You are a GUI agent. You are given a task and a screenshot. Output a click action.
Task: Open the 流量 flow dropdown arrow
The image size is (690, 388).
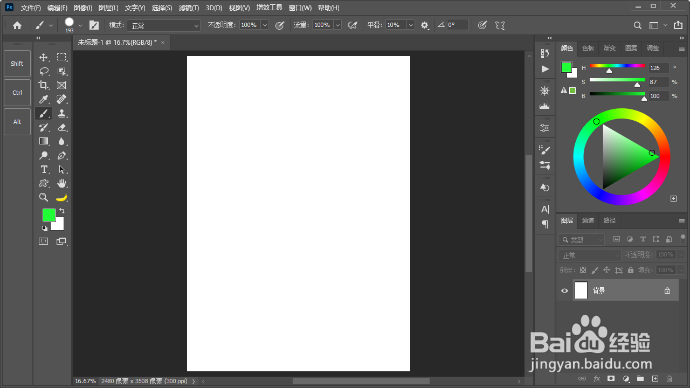tap(337, 25)
